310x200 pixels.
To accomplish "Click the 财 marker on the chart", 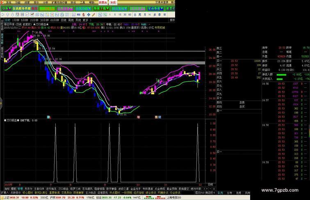I will pos(160,117).
